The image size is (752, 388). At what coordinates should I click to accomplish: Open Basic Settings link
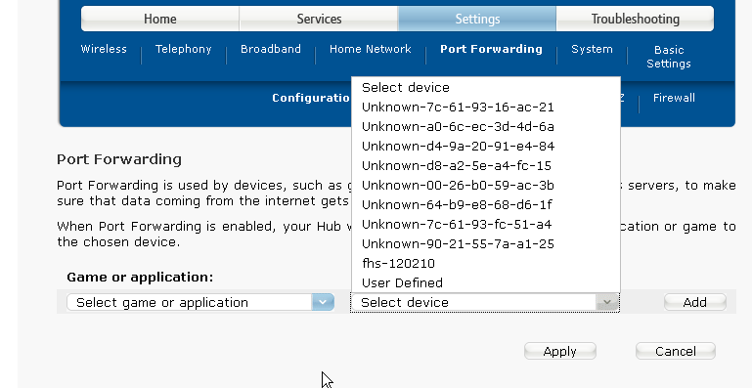(x=669, y=57)
